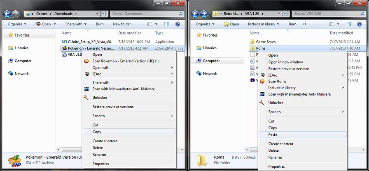Click Open button in VBA 1.80 toolbar
Screen dimensions: 369x171
point(231,24)
